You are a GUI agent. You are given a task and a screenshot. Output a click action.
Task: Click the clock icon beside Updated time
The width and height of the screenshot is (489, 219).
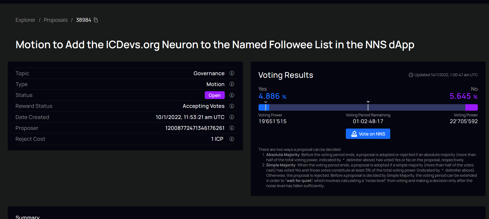pyautogui.click(x=411, y=75)
